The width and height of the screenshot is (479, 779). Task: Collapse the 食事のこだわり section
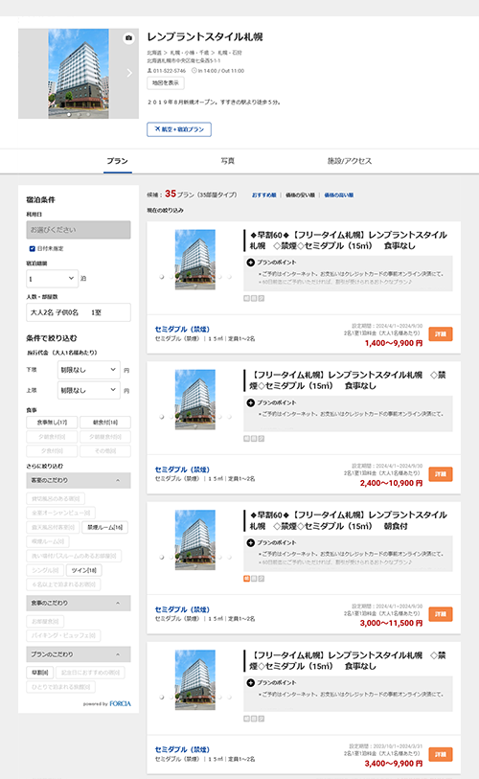[79, 603]
